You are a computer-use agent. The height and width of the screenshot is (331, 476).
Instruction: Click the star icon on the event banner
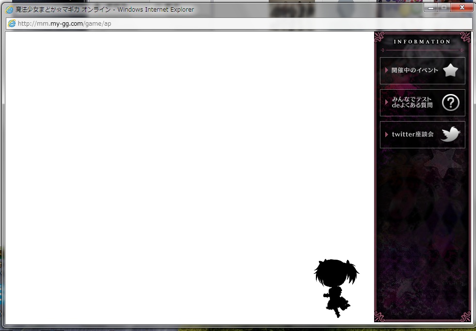pyautogui.click(x=450, y=70)
